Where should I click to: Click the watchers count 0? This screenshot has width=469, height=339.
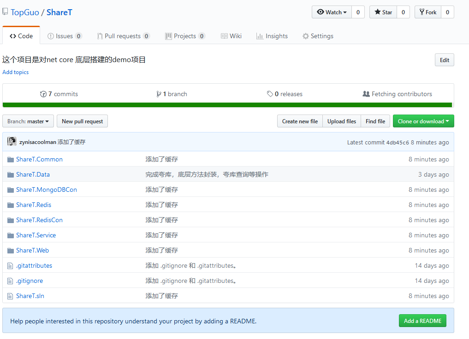[358, 12]
